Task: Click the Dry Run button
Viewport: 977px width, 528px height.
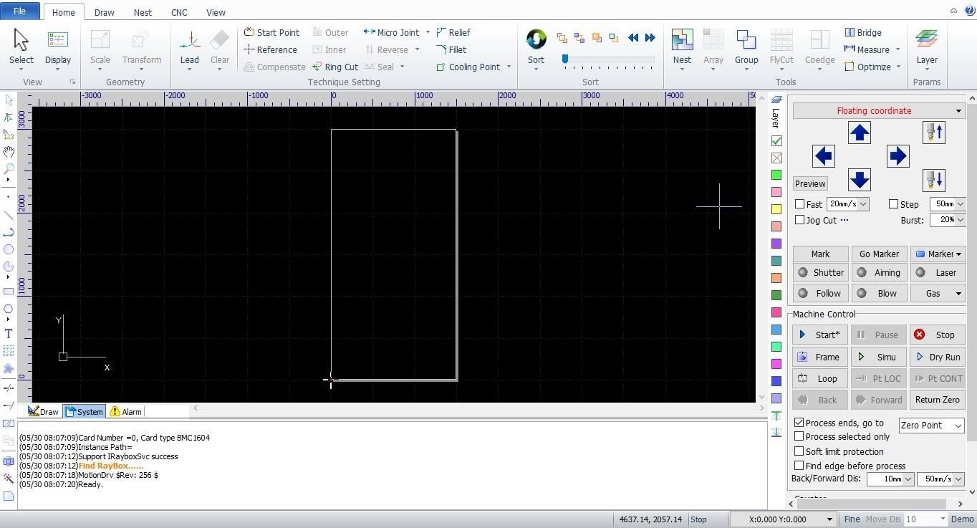Action: [938, 357]
